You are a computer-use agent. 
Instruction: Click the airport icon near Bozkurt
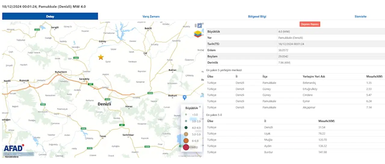(184, 97)
